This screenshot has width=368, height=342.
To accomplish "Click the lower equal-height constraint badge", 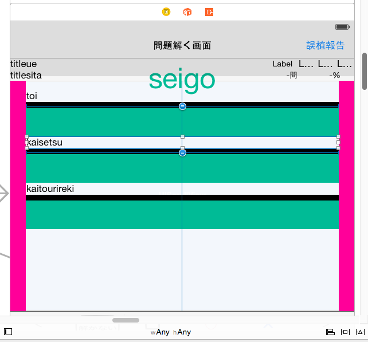I will click(182, 153).
